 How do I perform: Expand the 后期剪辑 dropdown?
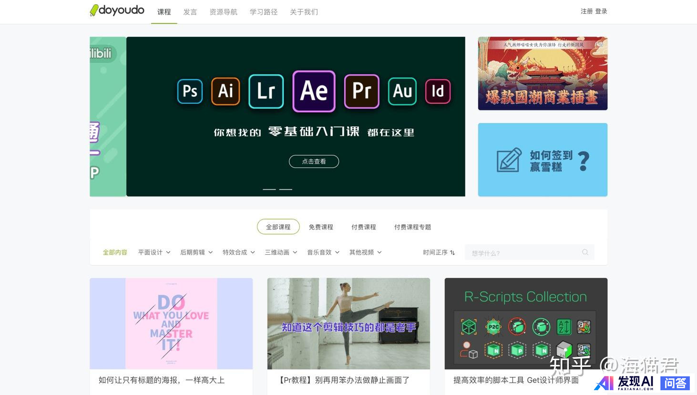[196, 252]
